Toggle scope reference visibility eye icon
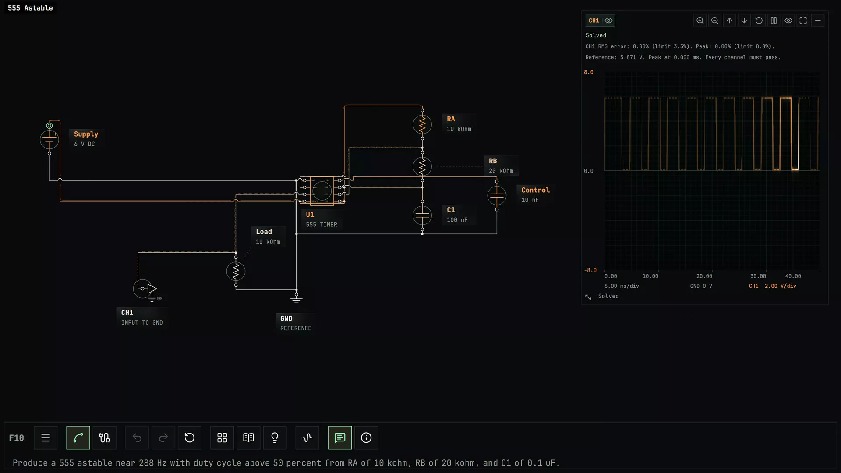Screen dimensions: 841x473 pyautogui.click(x=788, y=21)
